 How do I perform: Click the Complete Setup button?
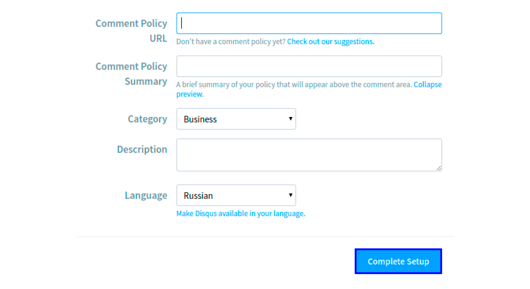point(398,261)
